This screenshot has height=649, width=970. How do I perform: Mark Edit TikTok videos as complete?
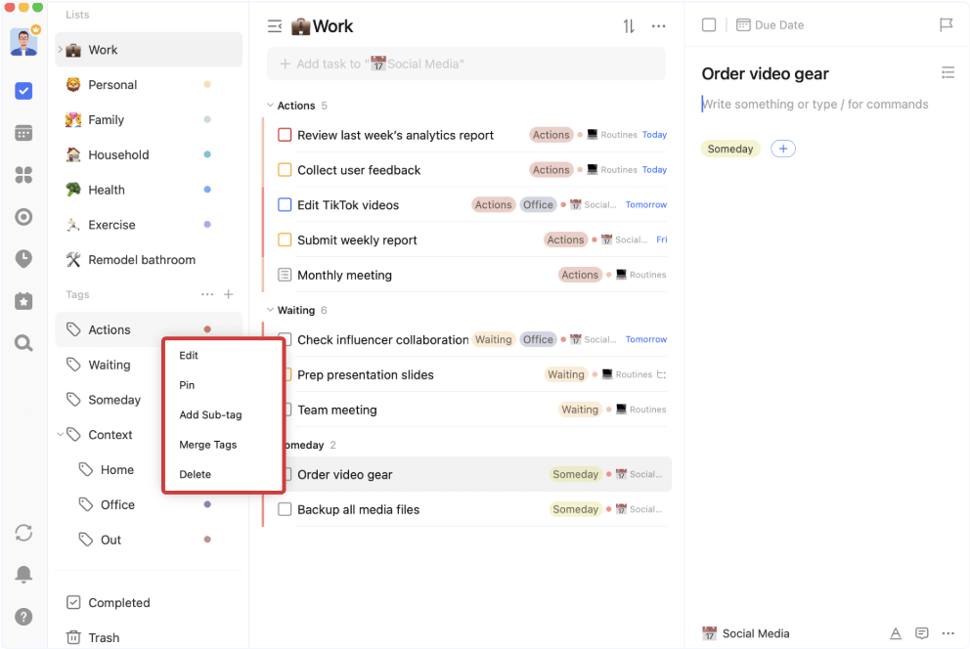pyautogui.click(x=284, y=204)
